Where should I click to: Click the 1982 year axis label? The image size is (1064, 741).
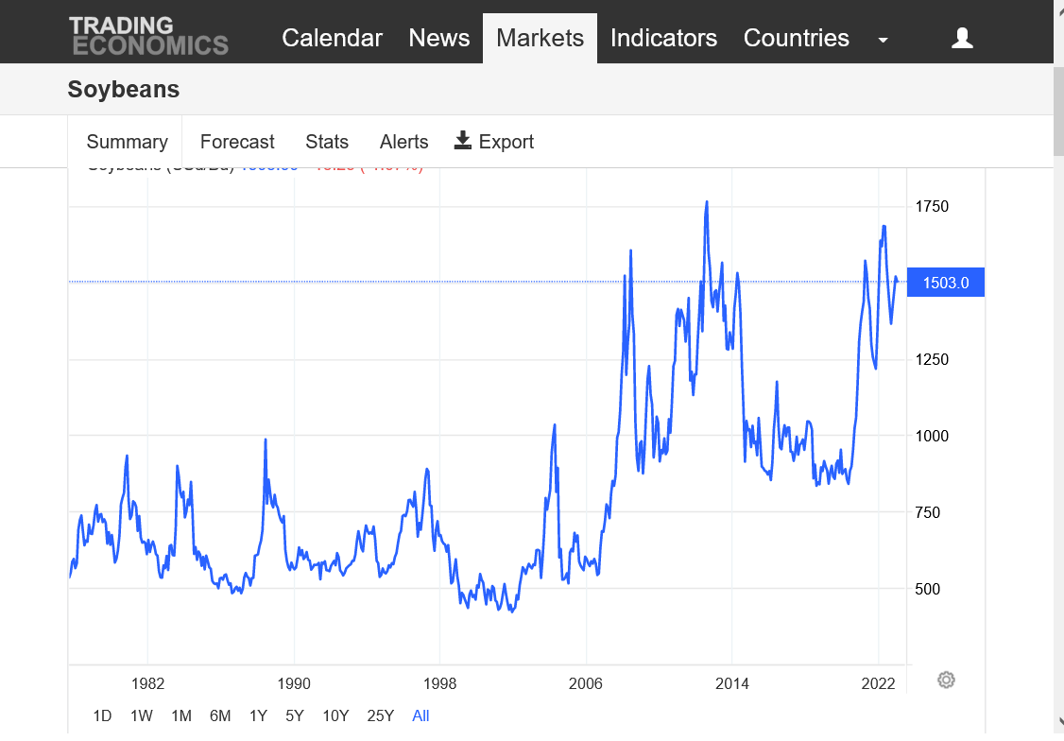tap(148, 683)
